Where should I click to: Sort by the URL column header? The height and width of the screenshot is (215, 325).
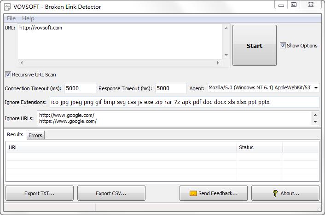click(x=122, y=147)
